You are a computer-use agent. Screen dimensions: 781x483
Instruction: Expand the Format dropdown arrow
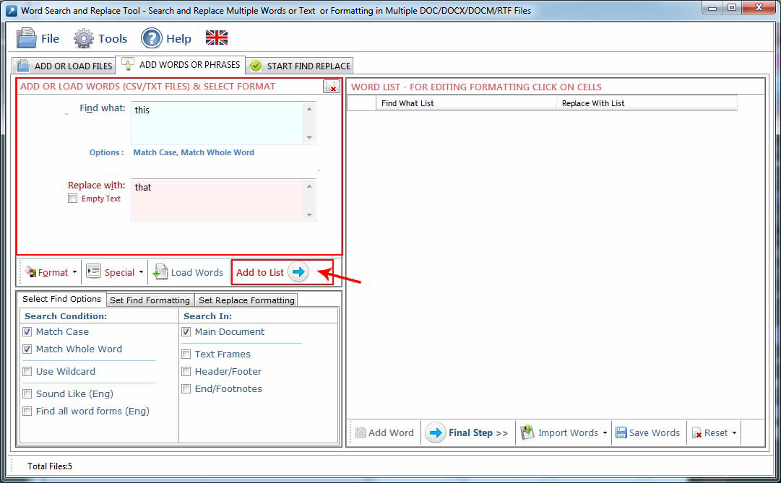click(x=74, y=272)
